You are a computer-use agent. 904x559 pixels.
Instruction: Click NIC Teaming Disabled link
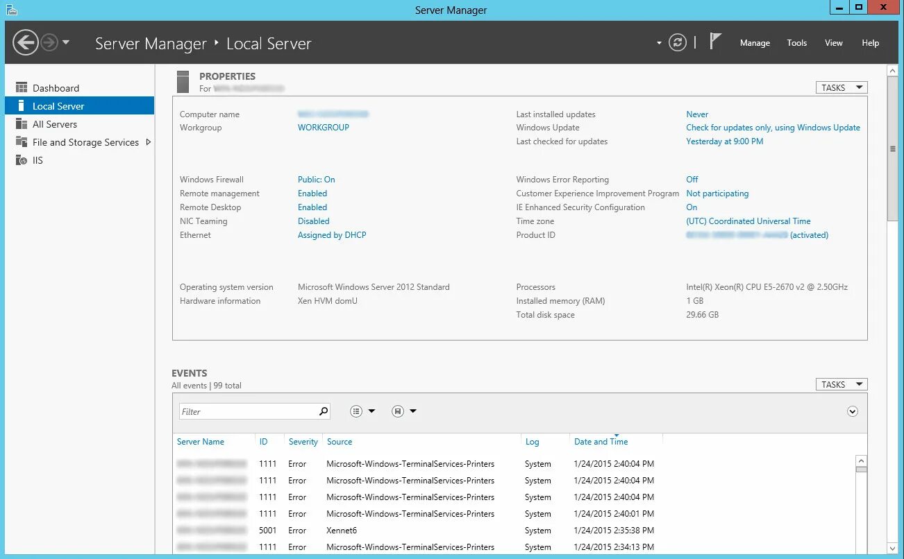tap(314, 221)
